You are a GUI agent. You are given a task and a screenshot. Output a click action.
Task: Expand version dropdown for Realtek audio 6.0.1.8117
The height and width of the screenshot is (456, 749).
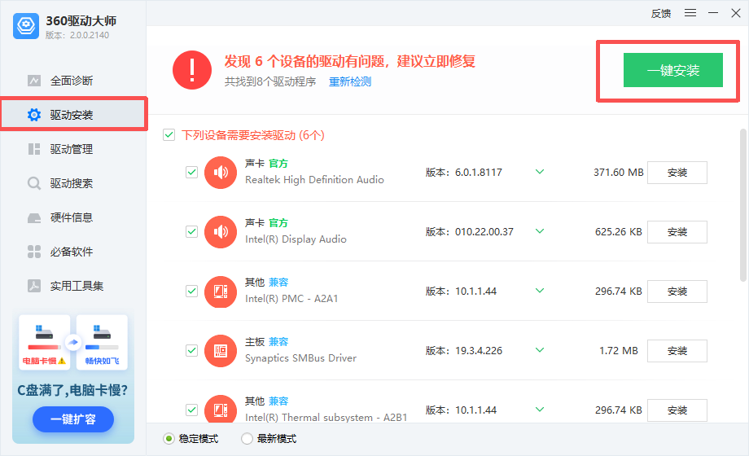coord(540,172)
